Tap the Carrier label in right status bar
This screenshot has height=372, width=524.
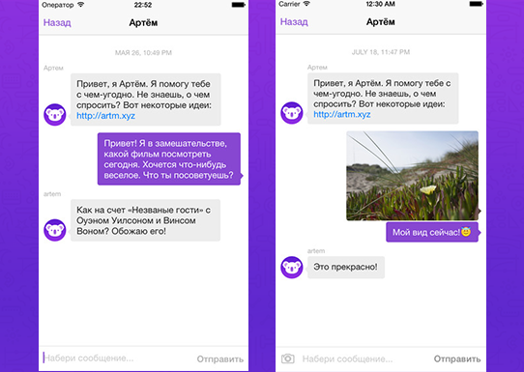[x=289, y=4]
